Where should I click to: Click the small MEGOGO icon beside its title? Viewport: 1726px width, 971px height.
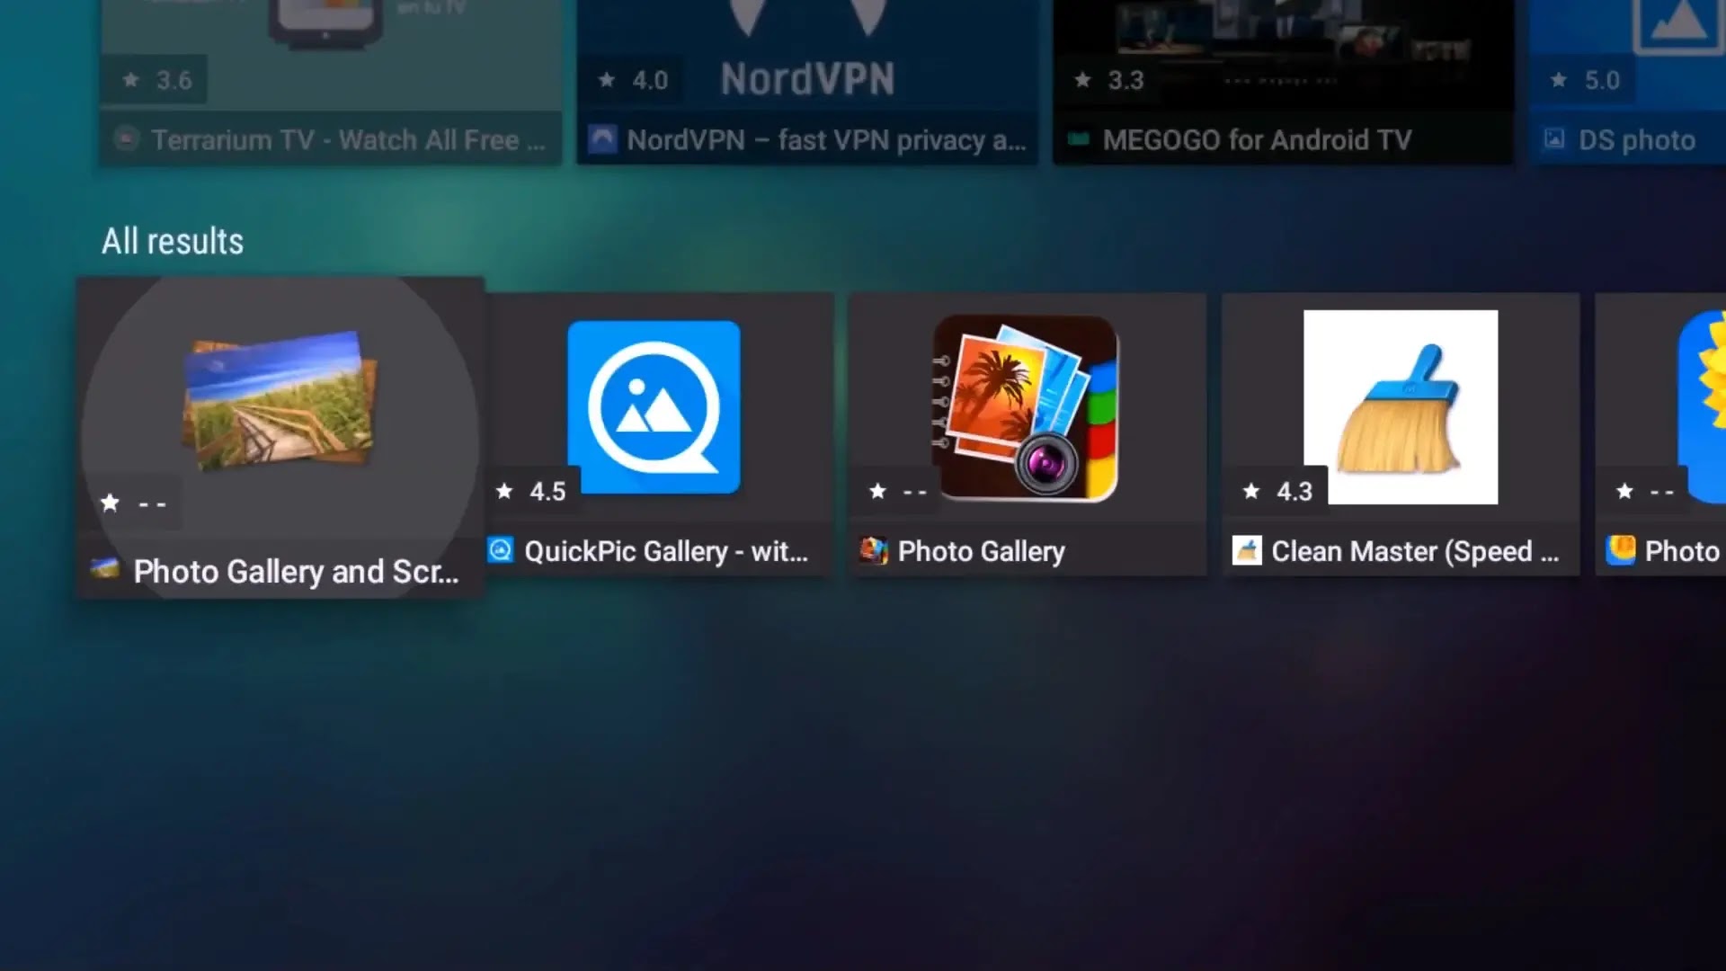[1079, 139]
